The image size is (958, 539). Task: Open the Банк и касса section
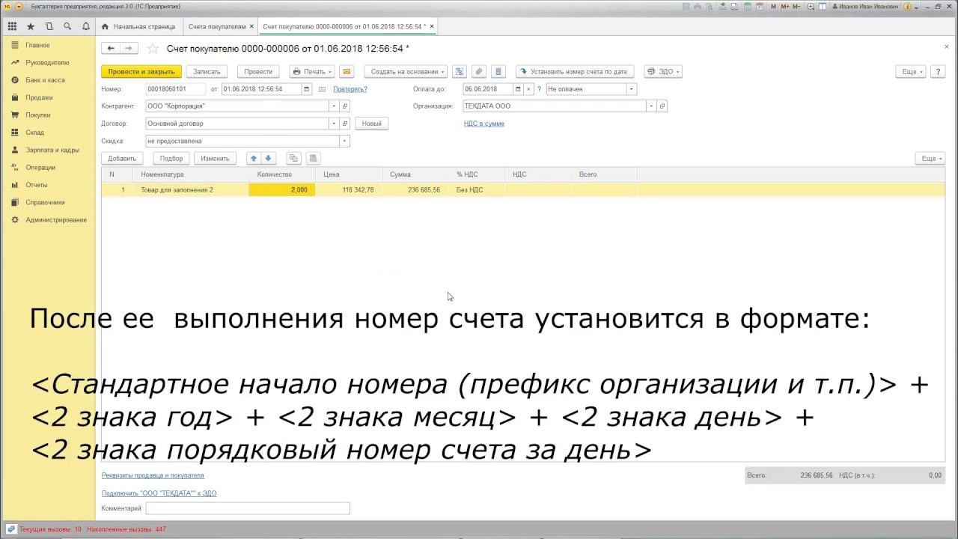pyautogui.click(x=45, y=80)
